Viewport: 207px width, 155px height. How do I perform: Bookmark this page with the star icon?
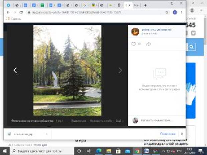pyautogui.click(x=167, y=12)
